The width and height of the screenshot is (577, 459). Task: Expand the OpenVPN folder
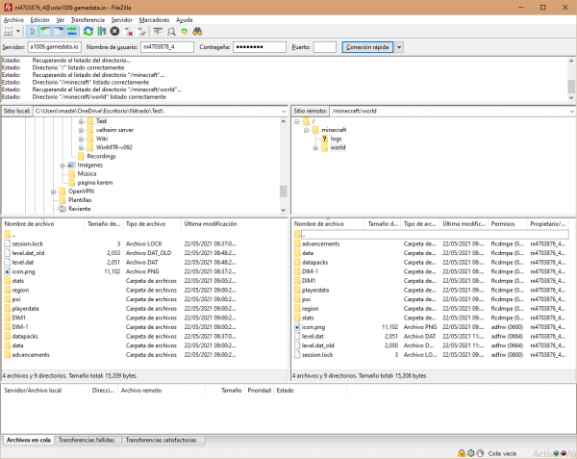pos(53,191)
